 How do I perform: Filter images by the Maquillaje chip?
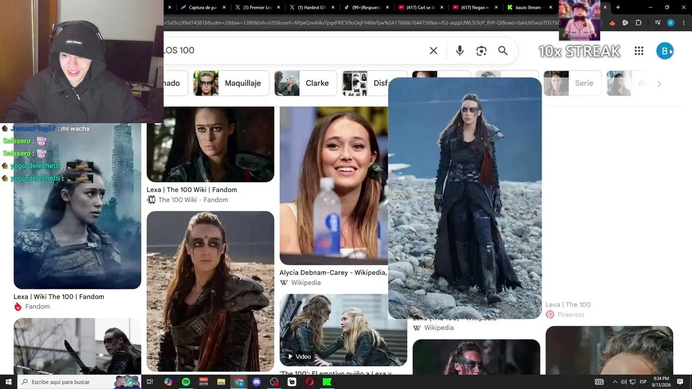click(231, 83)
